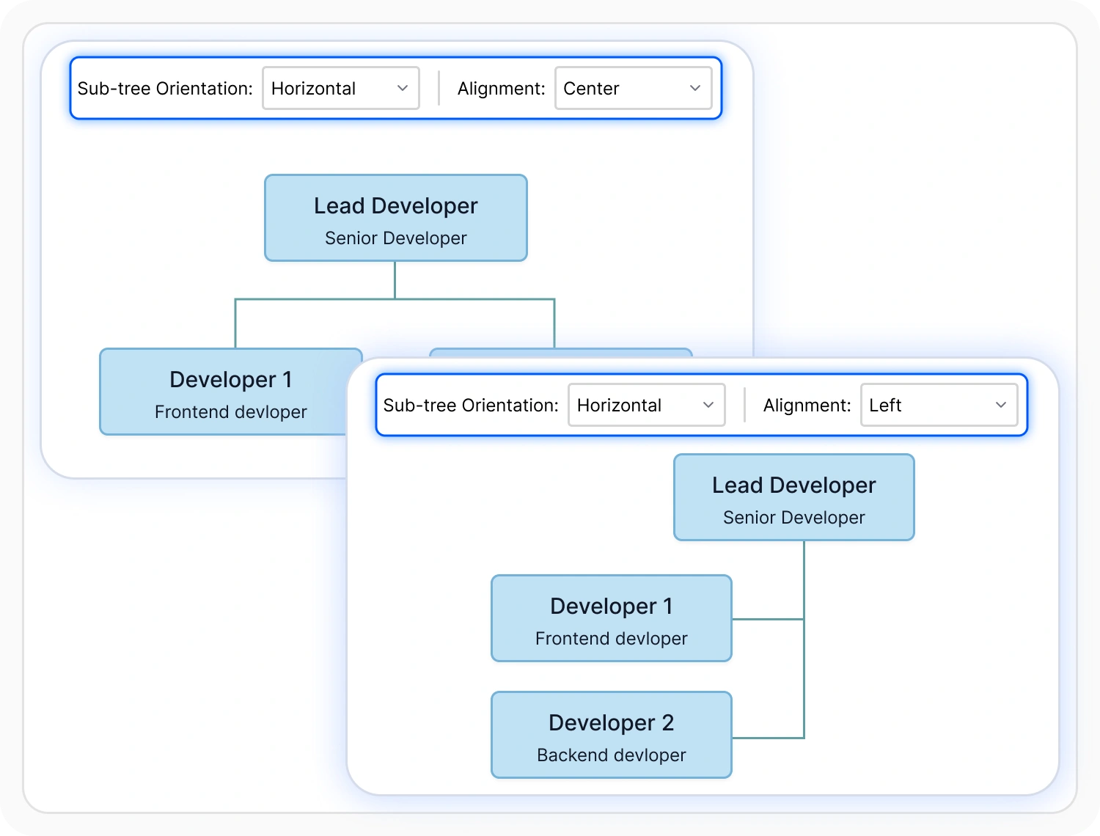
Task: Select the top Lead Developer node
Action: tap(396, 218)
